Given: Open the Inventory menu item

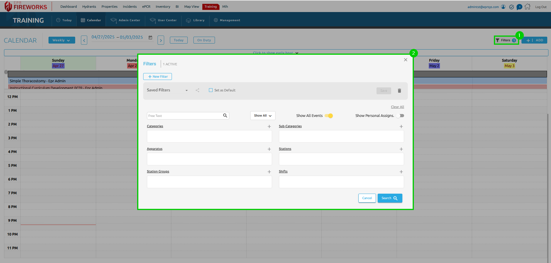Looking at the screenshot, I should coord(163,7).
